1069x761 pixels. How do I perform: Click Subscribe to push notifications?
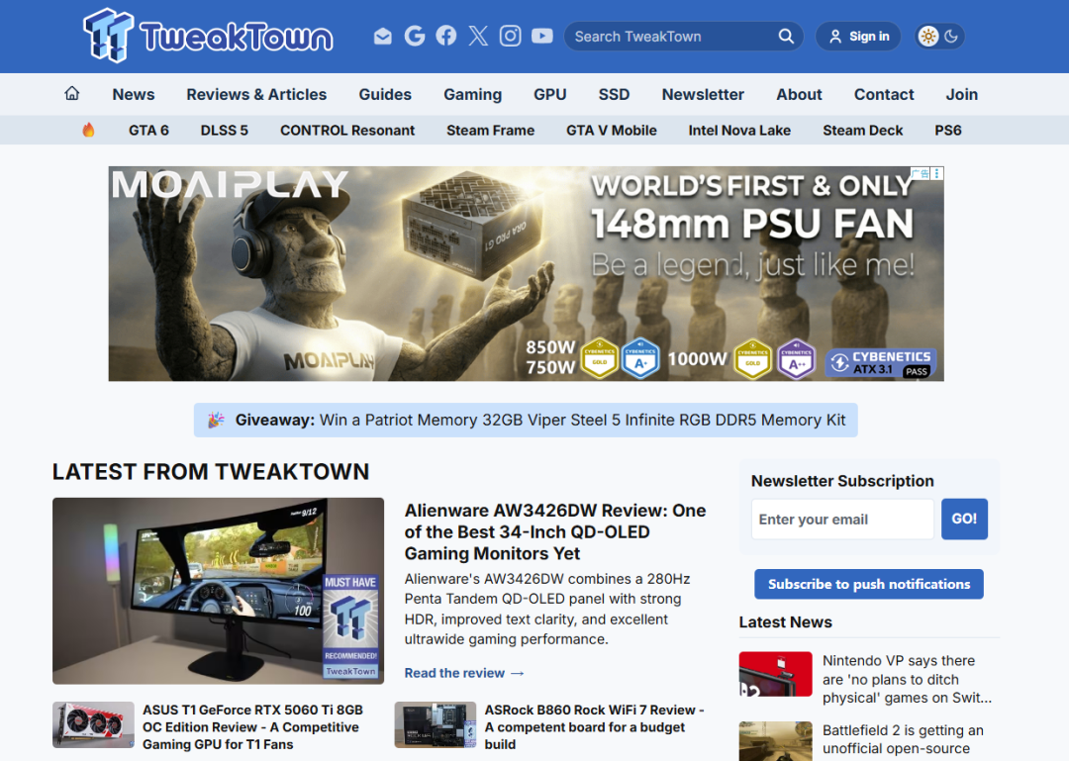869,584
